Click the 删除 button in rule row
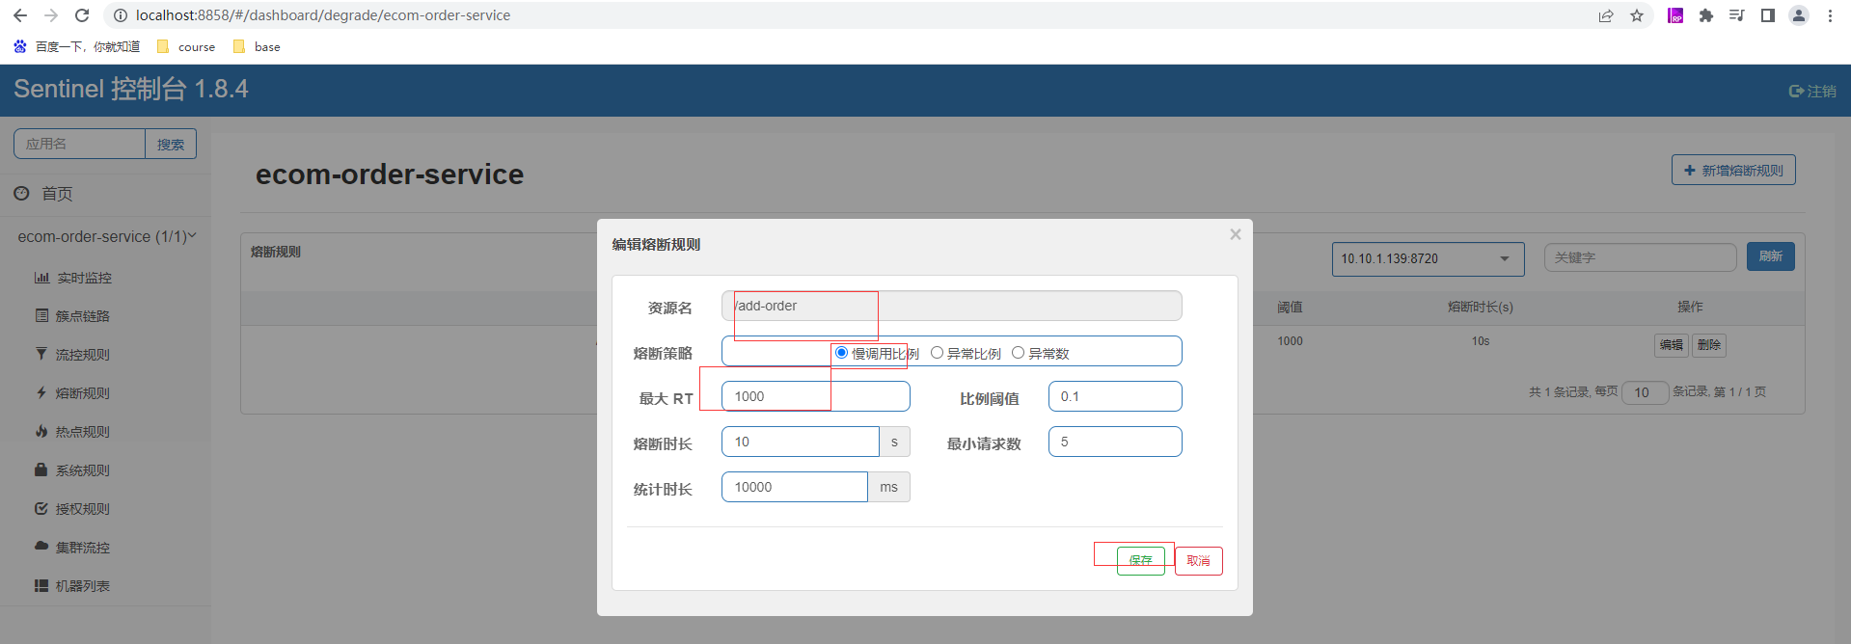1851x644 pixels. point(1709,345)
